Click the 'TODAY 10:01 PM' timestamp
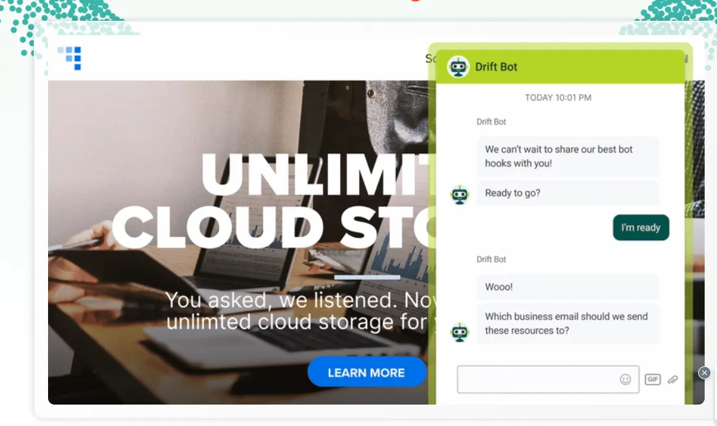The image size is (717, 426). (558, 98)
